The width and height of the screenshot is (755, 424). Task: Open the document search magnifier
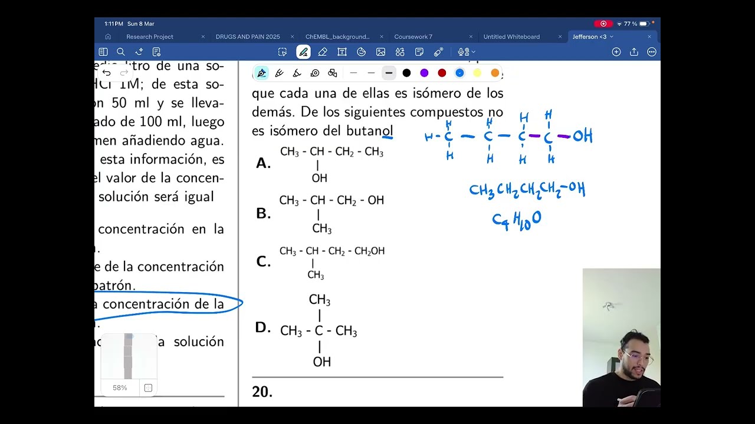[121, 52]
